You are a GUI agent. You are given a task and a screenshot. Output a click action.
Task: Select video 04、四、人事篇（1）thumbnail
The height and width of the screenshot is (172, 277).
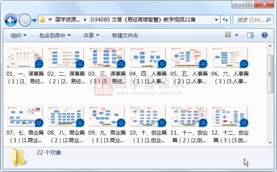pyautogui.click(x=148, y=57)
